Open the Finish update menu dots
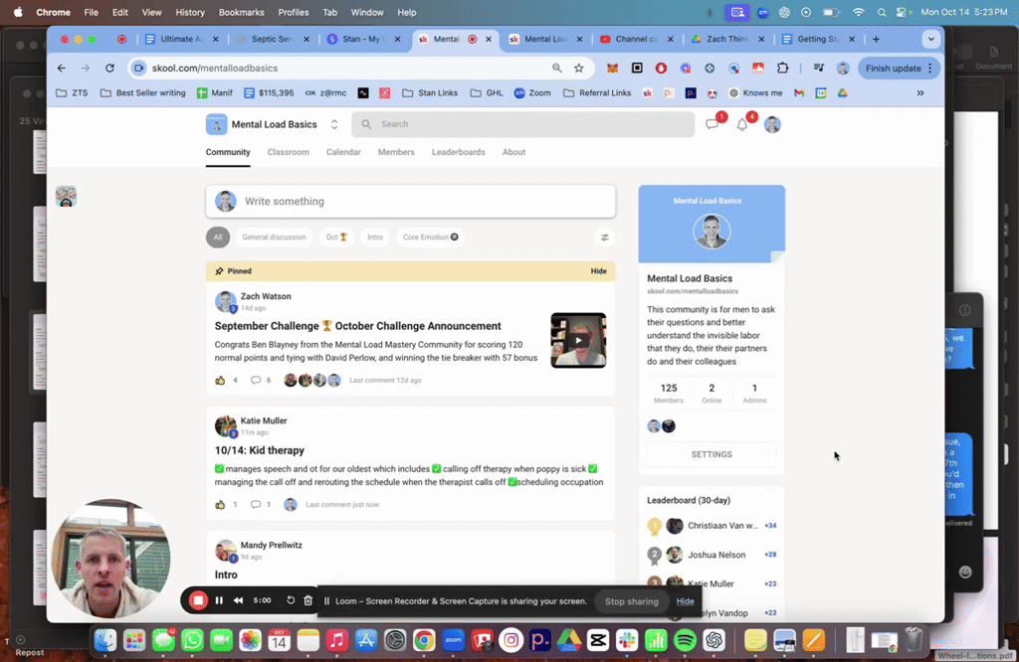The image size is (1019, 662). [x=930, y=69]
